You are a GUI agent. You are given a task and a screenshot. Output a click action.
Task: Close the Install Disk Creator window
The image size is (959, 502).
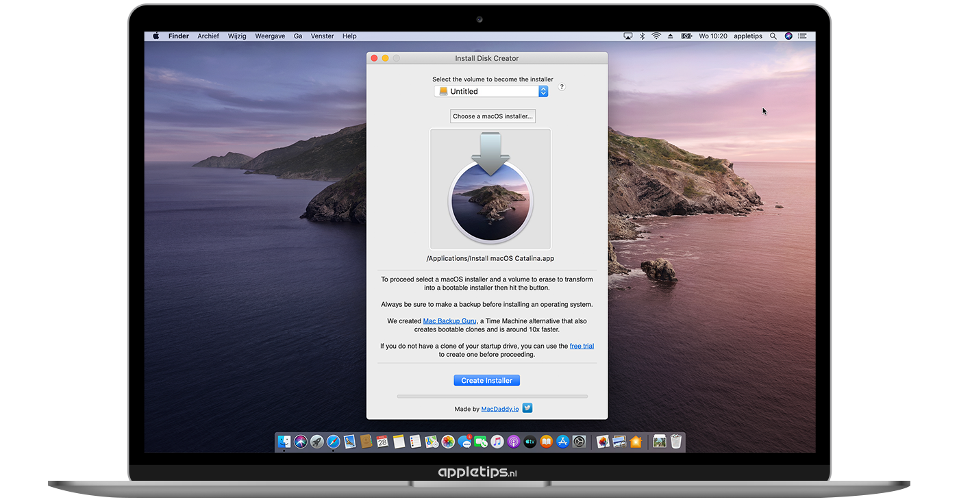coord(374,59)
